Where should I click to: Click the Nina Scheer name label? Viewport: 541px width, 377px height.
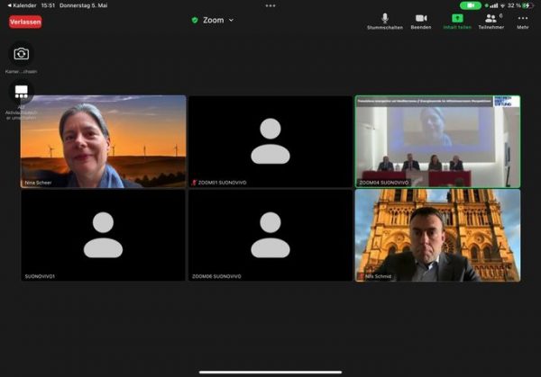pyautogui.click(x=38, y=183)
